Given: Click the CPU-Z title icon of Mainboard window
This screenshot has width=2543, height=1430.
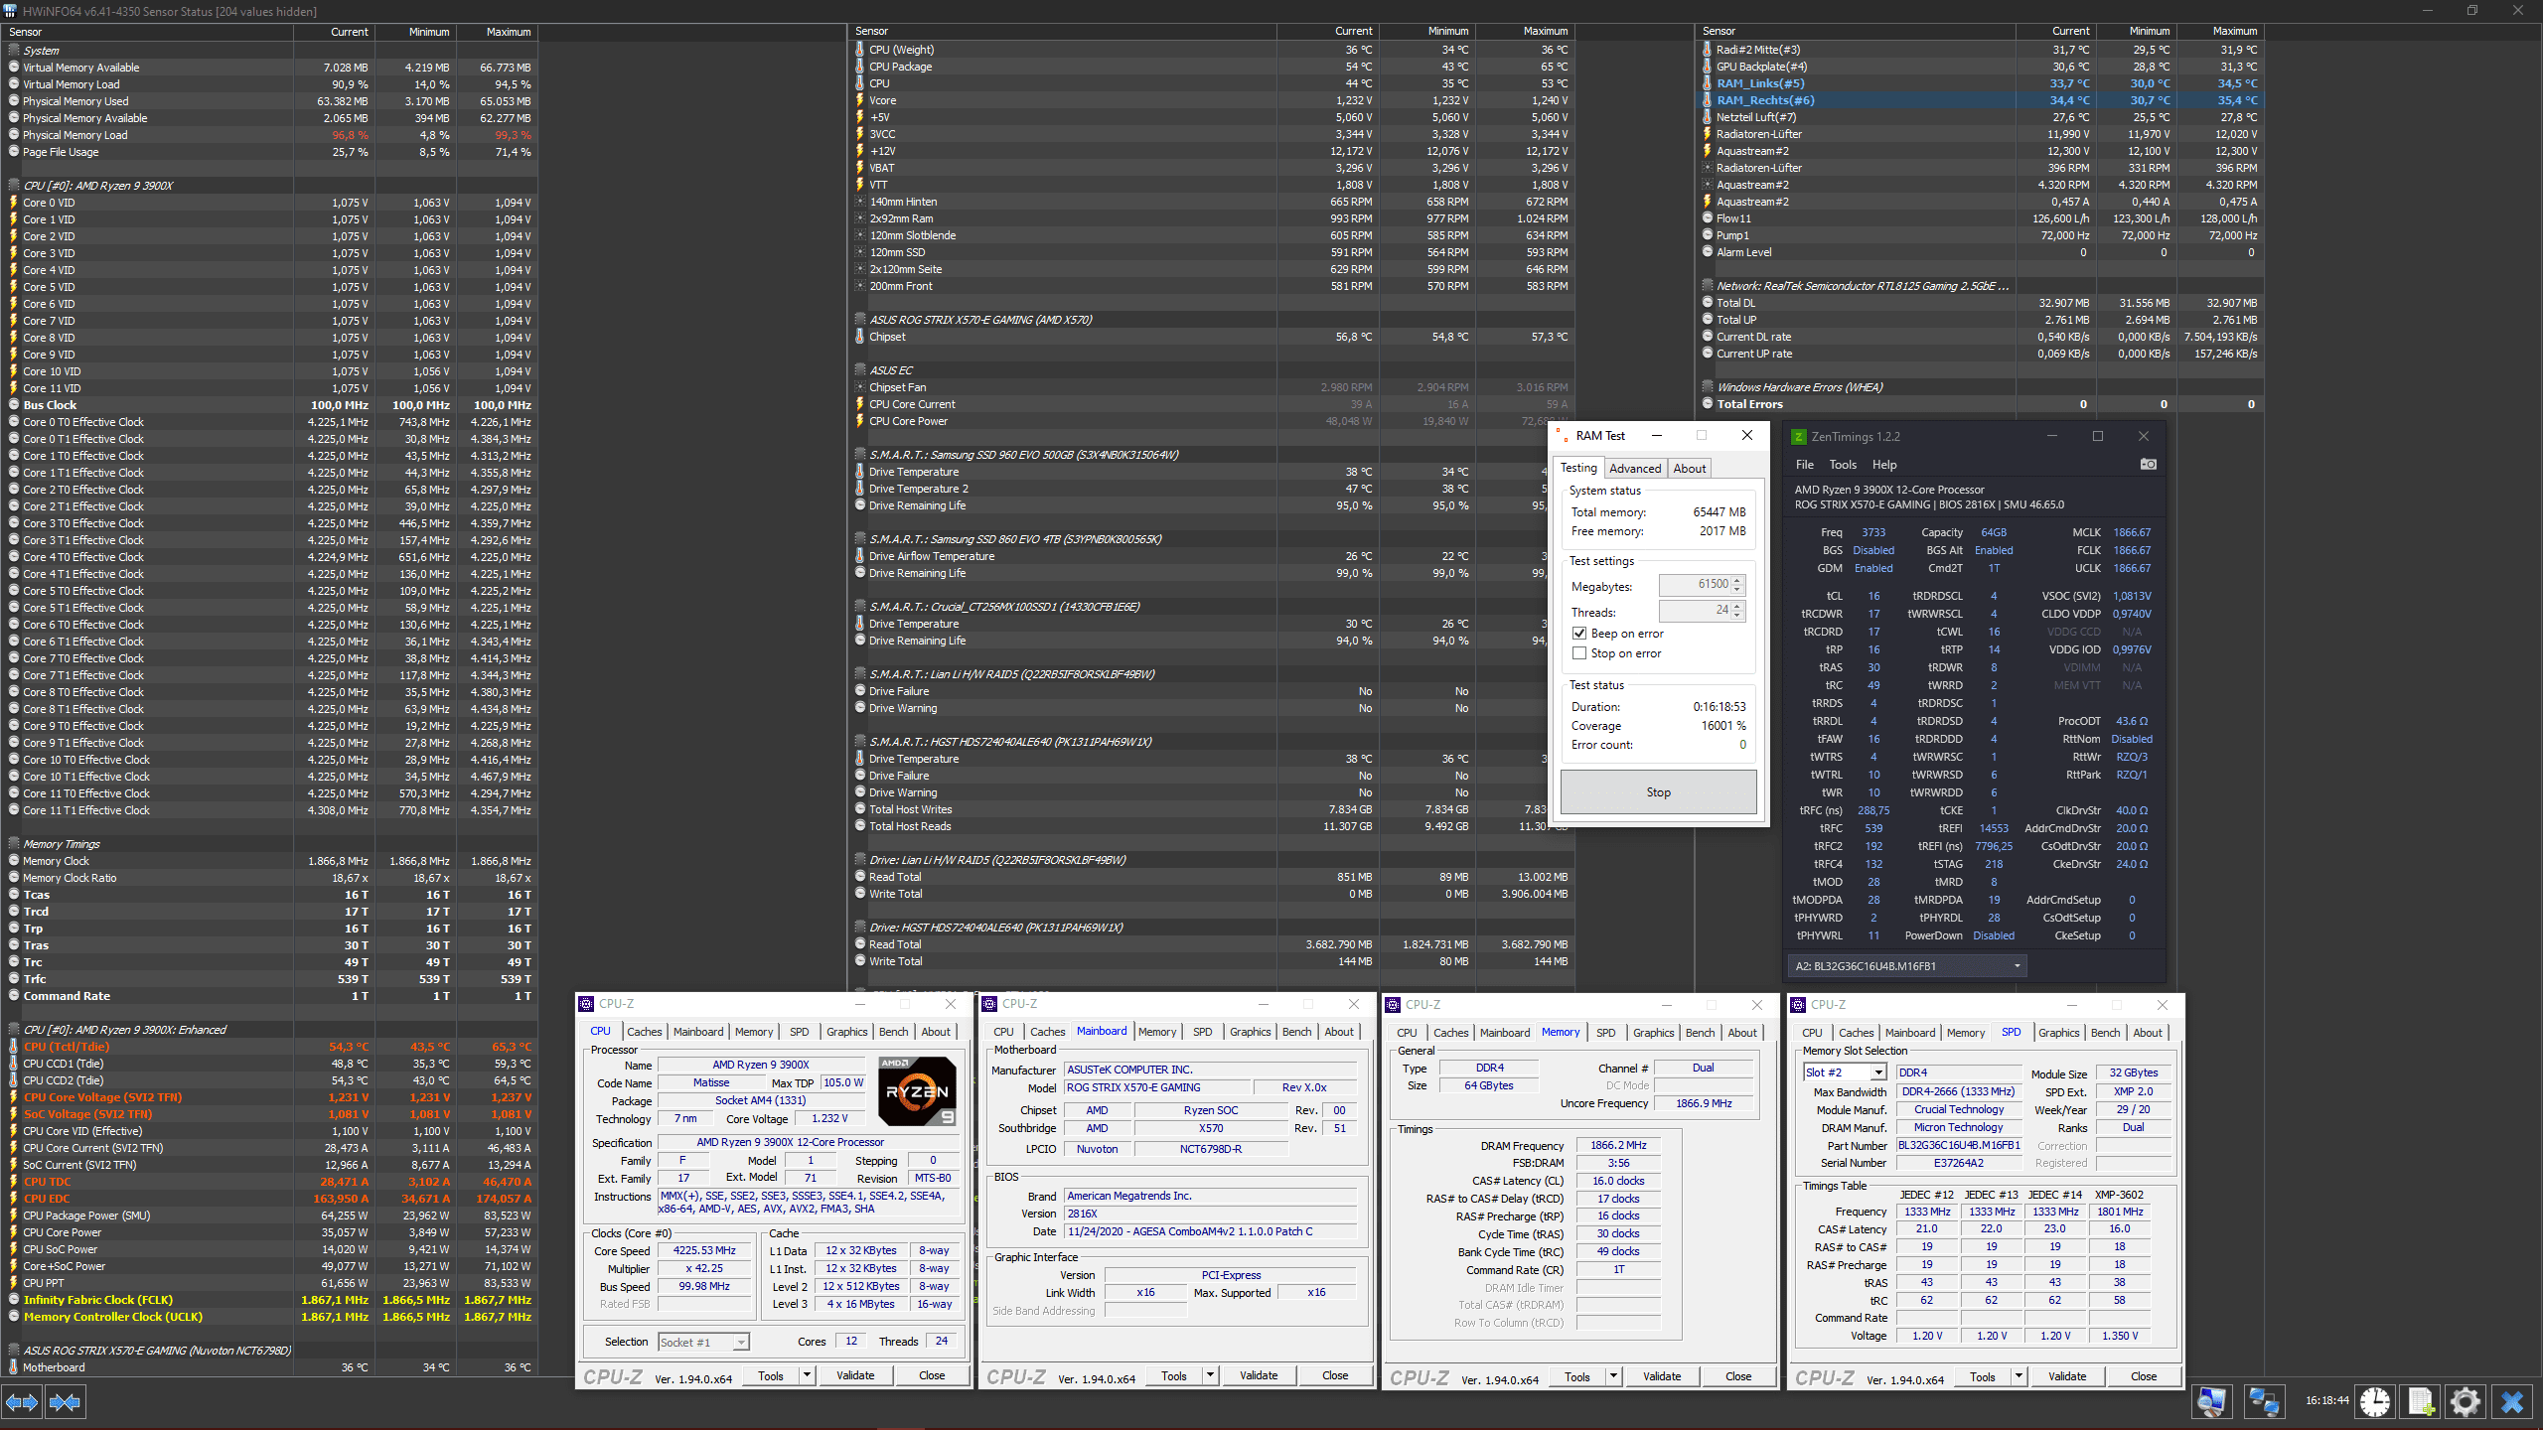Looking at the screenshot, I should (989, 1004).
